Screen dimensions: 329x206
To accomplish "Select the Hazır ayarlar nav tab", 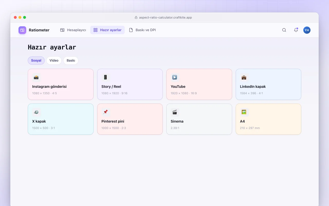I will point(107,30).
